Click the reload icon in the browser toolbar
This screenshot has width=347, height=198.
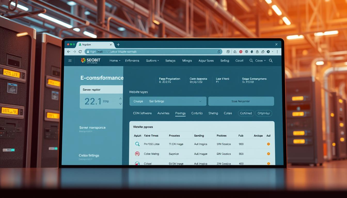tap(80, 52)
